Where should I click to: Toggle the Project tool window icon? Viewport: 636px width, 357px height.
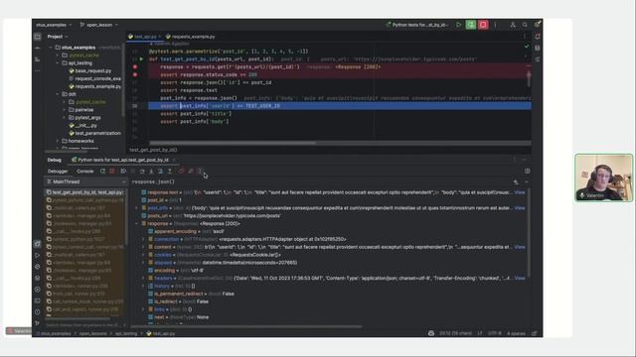pos(38,37)
